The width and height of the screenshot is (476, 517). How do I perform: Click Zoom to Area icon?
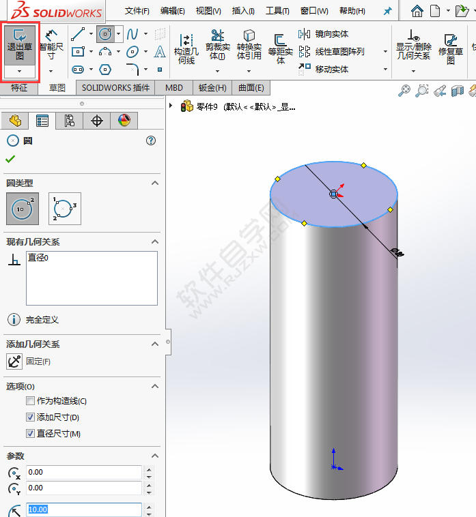coord(422,90)
